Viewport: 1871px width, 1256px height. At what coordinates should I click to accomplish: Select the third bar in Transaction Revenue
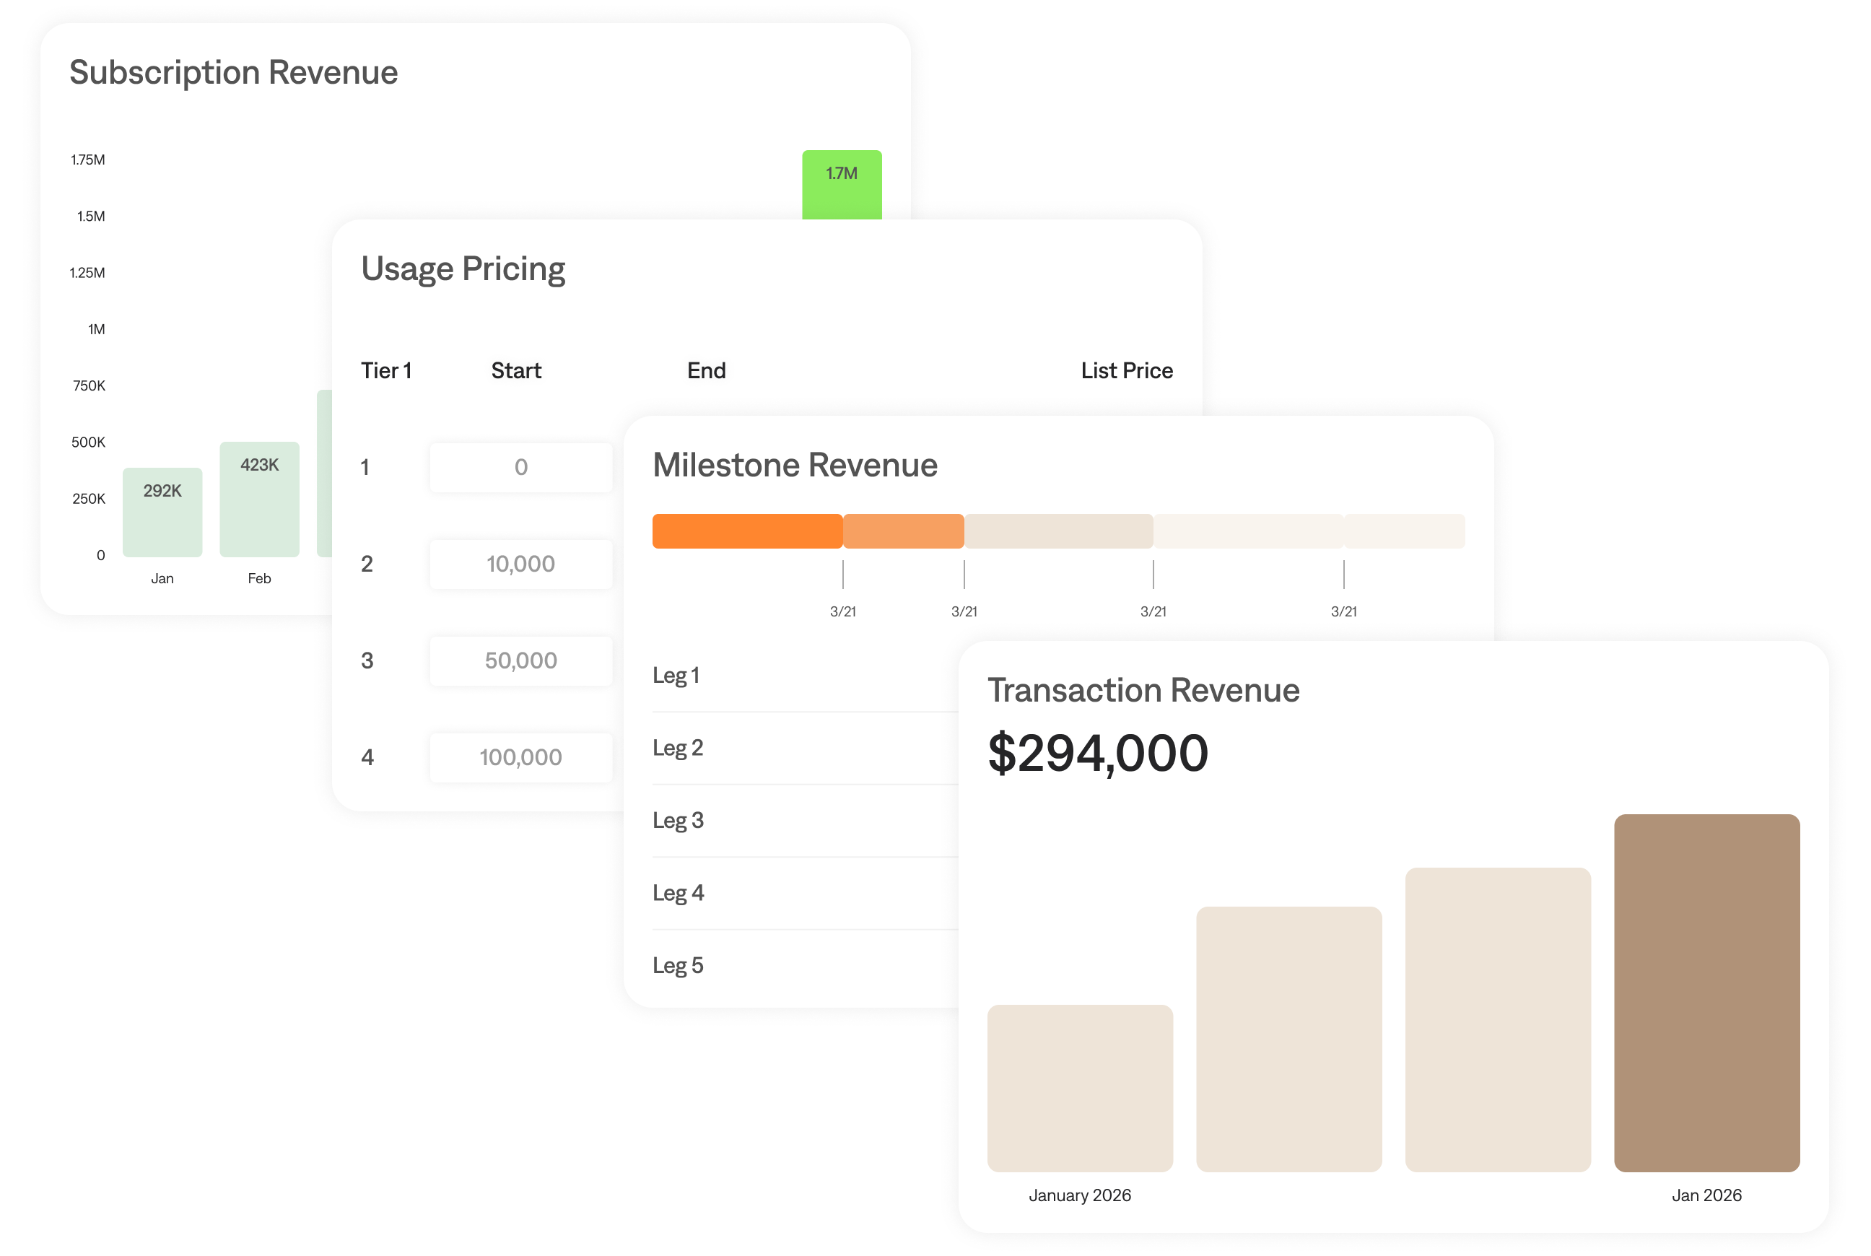(x=1498, y=1020)
